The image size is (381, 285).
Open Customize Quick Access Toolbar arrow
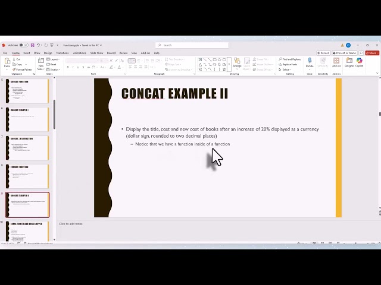(x=58, y=45)
